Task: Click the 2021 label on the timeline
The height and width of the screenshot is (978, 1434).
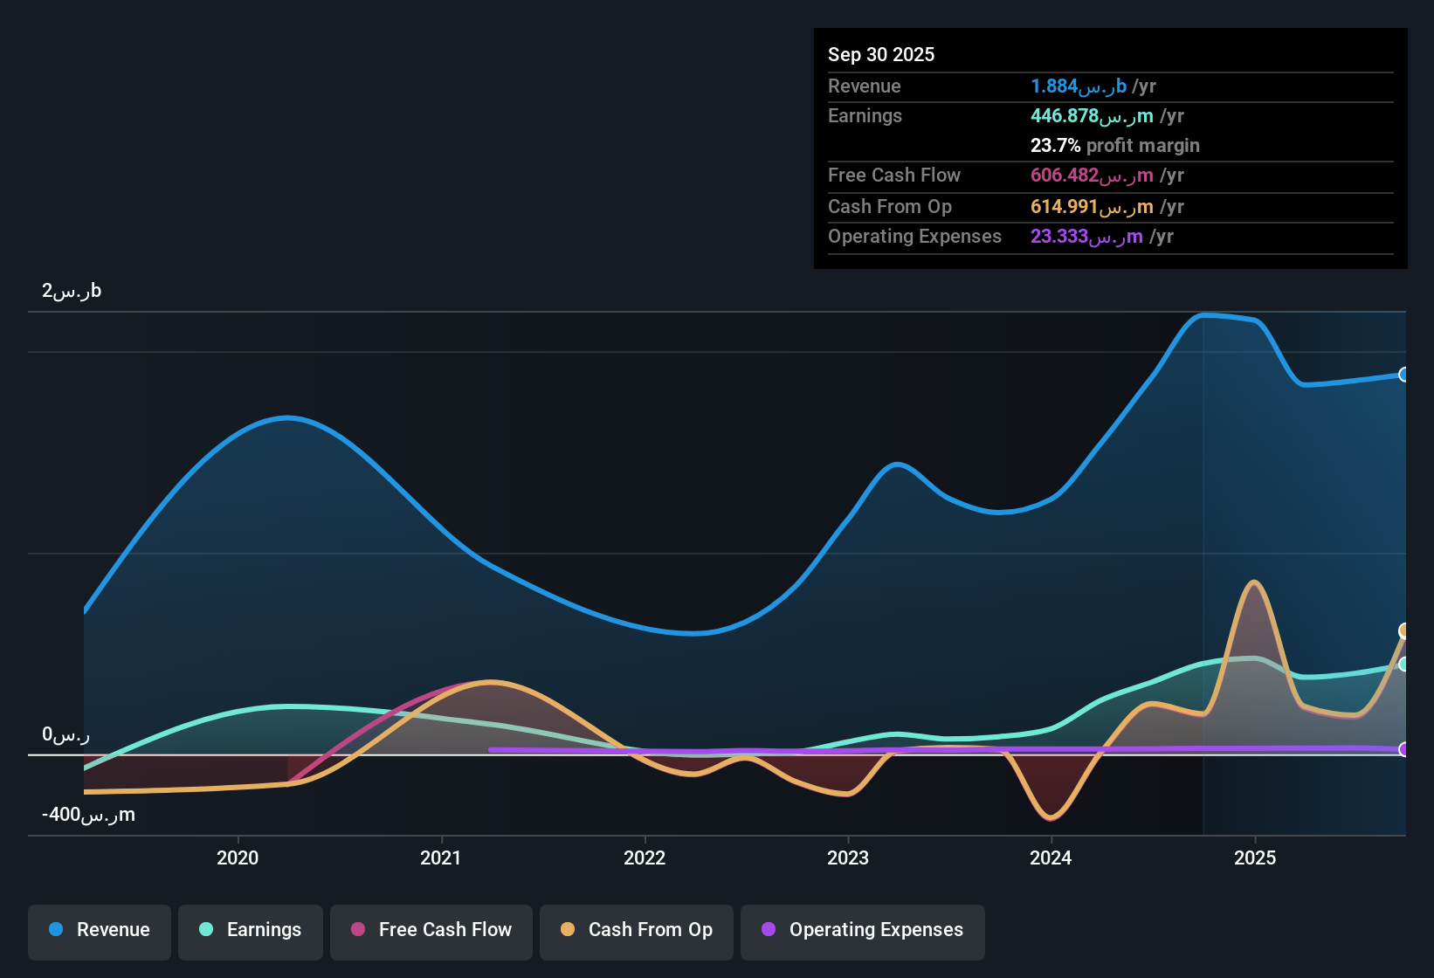Action: point(441,857)
